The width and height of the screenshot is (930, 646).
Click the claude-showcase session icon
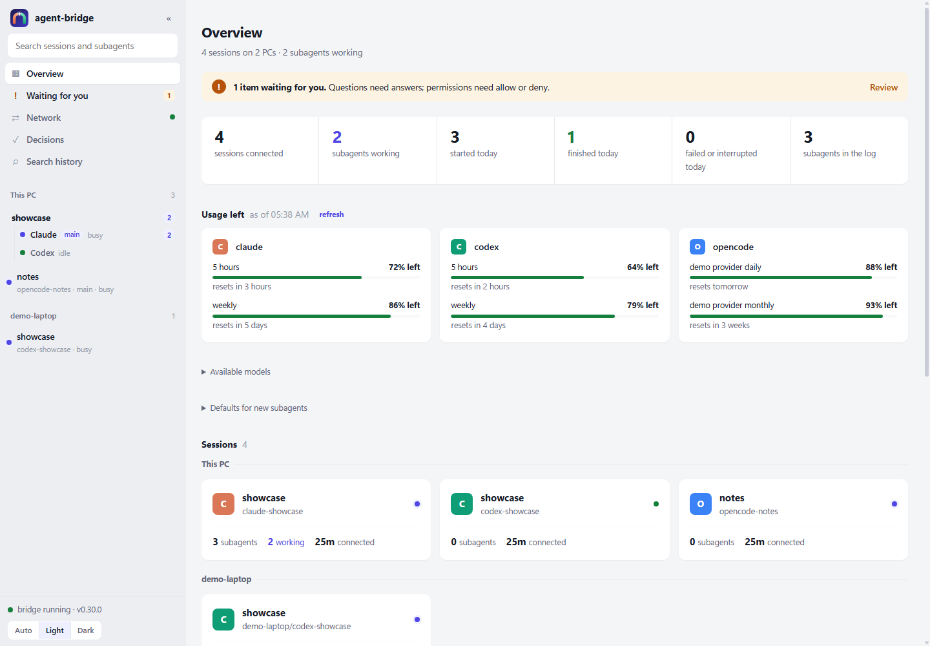[223, 504]
